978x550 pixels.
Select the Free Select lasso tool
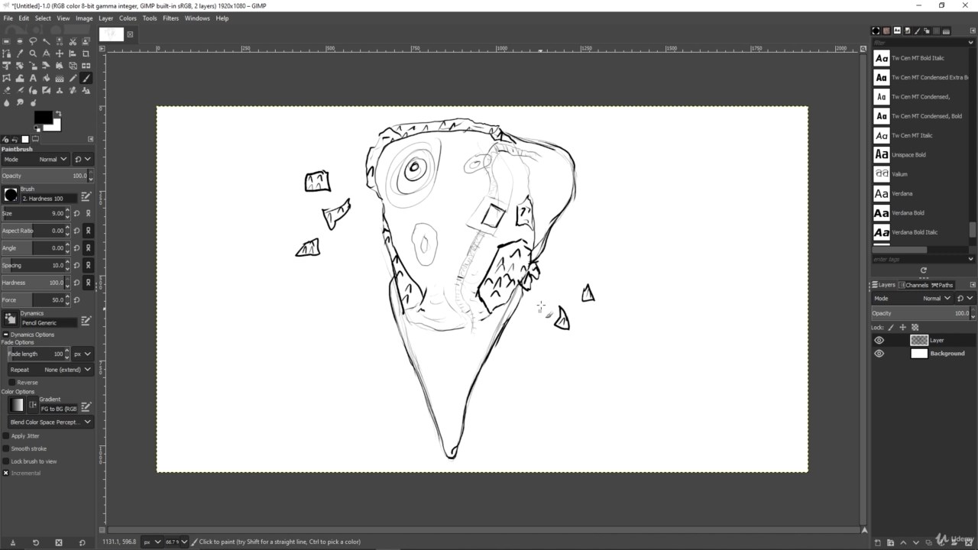pyautogui.click(x=33, y=41)
